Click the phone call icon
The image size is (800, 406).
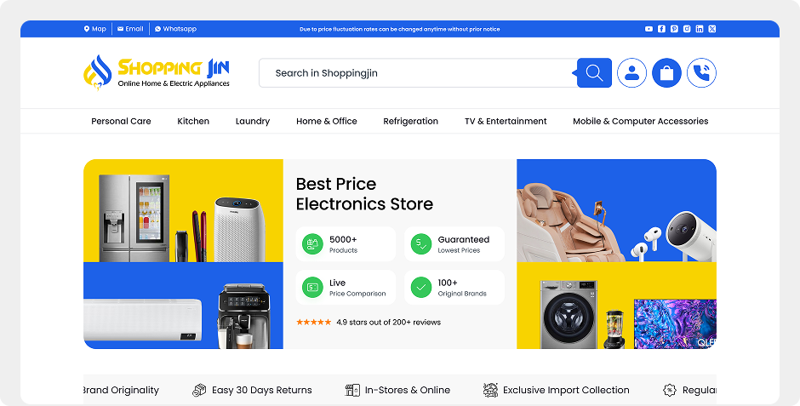701,73
